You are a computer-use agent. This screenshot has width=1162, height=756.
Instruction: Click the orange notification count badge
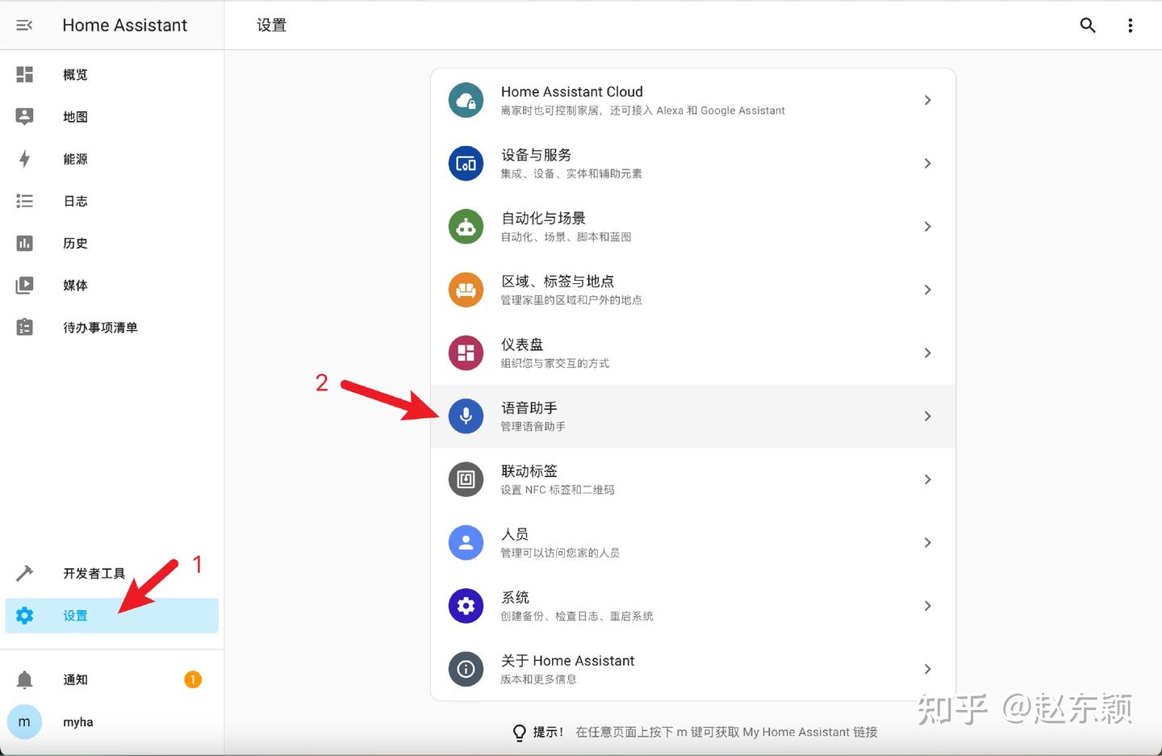(193, 679)
